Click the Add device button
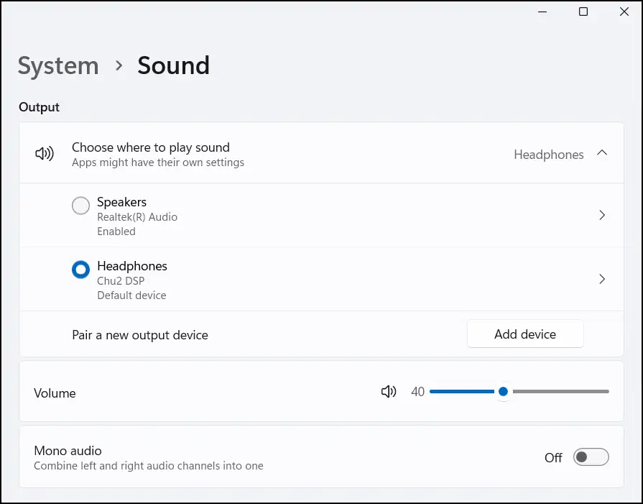Screen dimensions: 643x504 point(525,334)
